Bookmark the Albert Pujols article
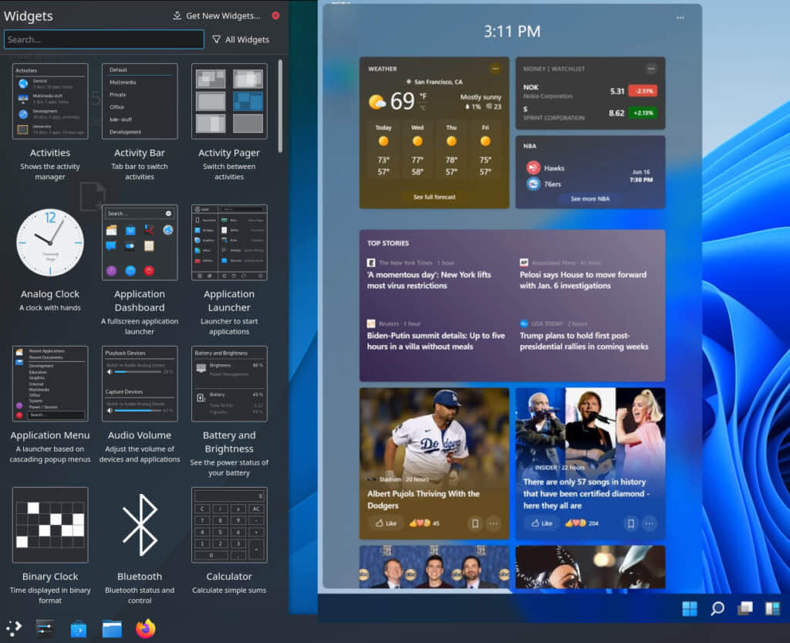 click(x=474, y=523)
